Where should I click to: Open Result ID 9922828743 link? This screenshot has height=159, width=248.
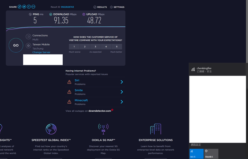(x=68, y=7)
